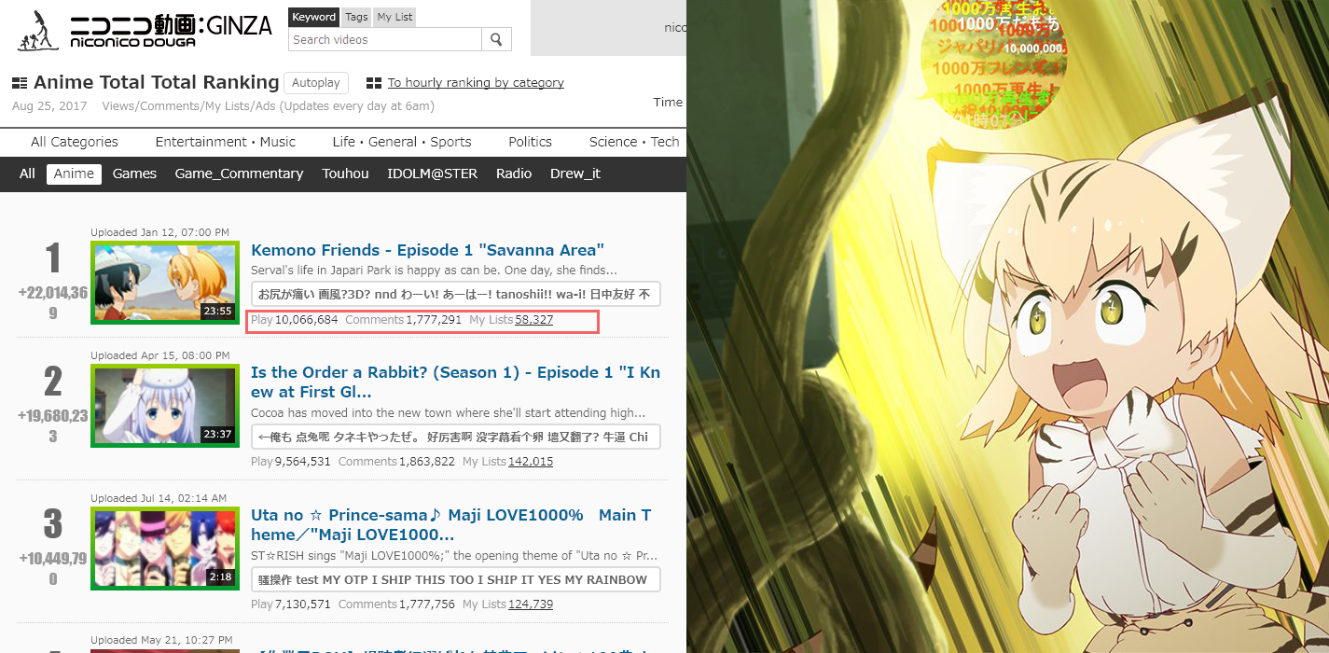
Task: Click the Uta no Prince-sama comment preview box
Action: pos(456,579)
